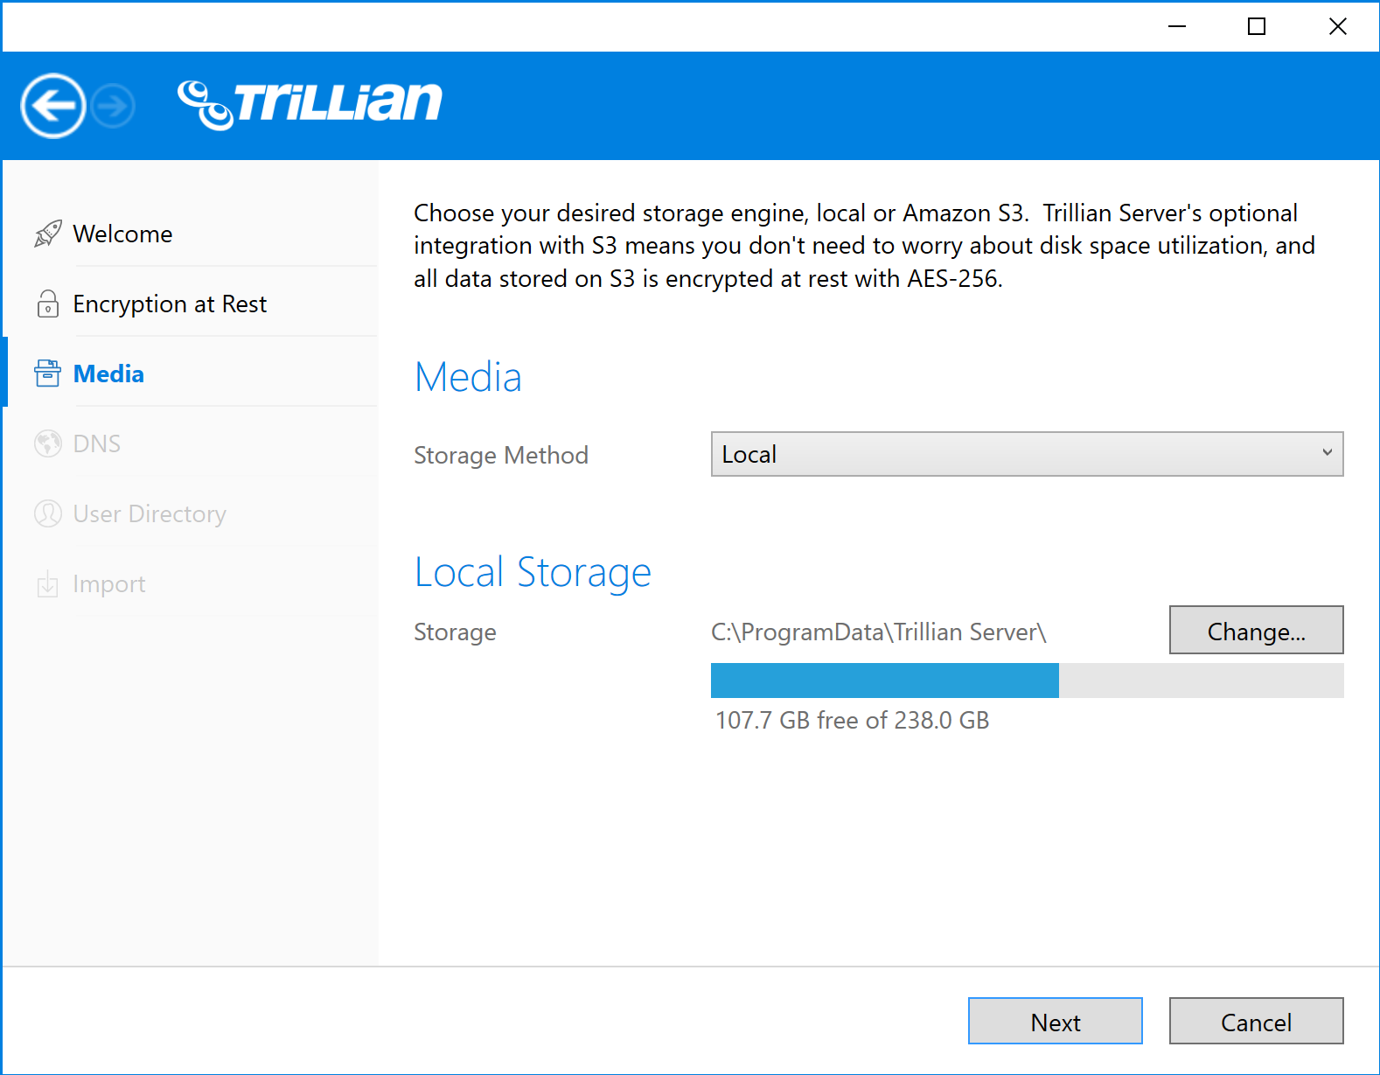Click the Import download icon

tap(48, 583)
